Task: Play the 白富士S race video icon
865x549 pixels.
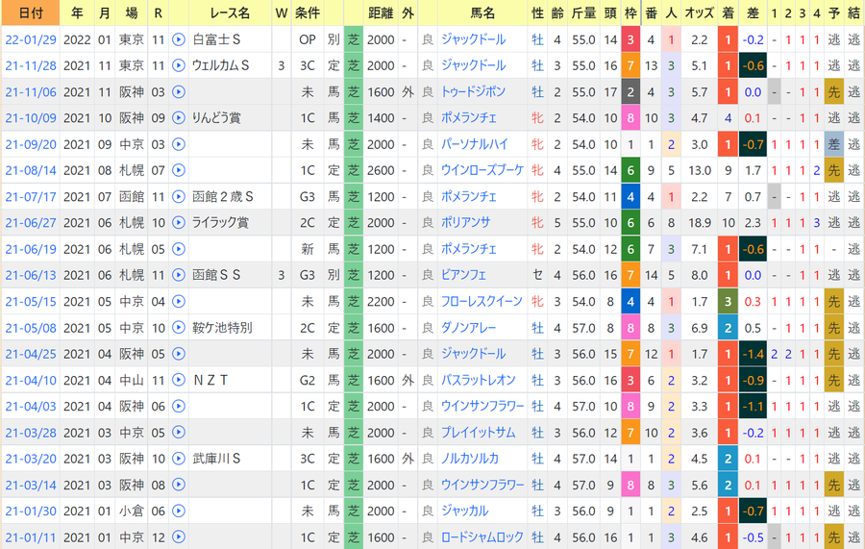Action: coord(178,39)
